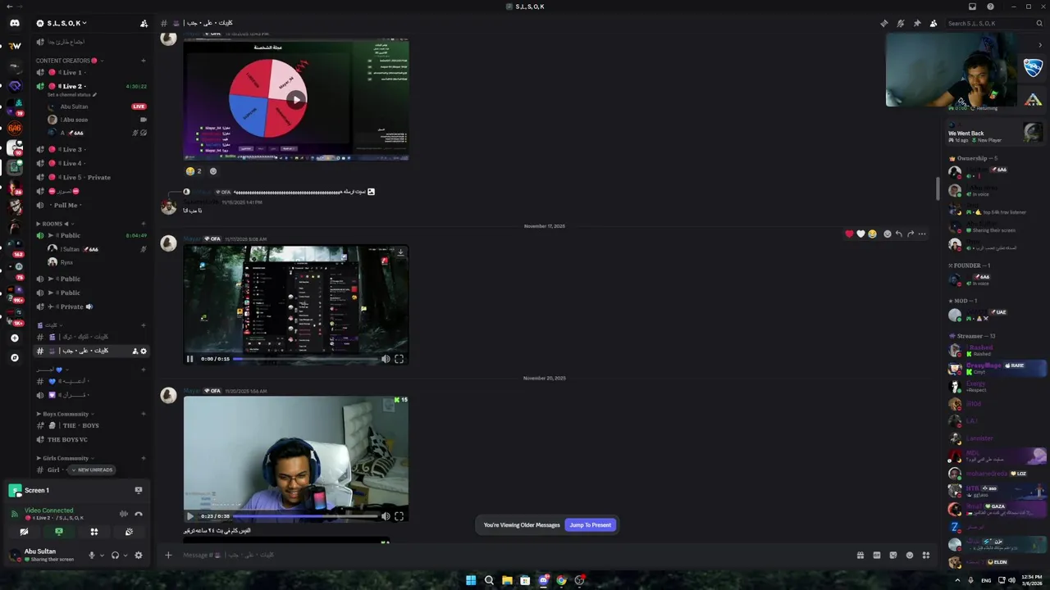Reply to the message with reply arrow
This screenshot has height=590, width=1050.
(899, 234)
